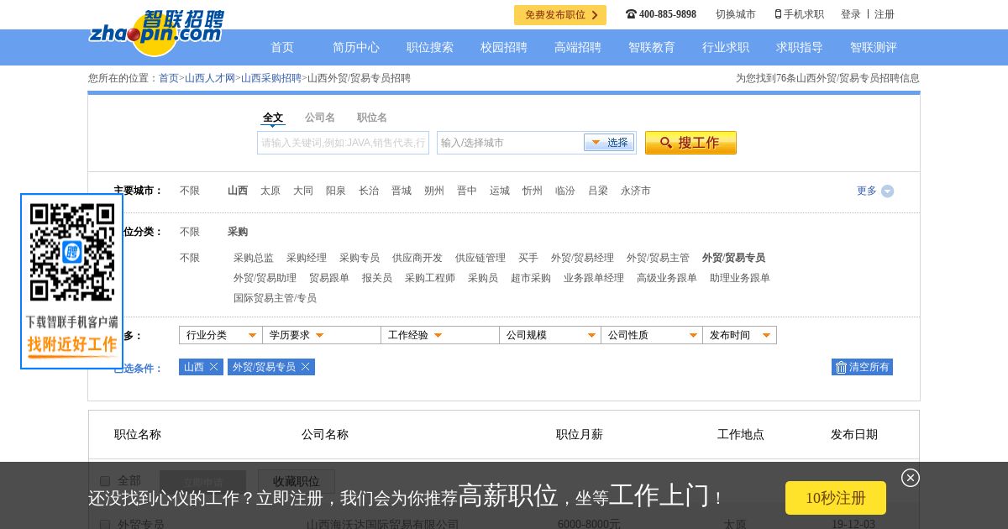Remove the 外贸/贸易专员 filter tag
Image resolution: width=1008 pixels, height=529 pixels.
[x=305, y=367]
